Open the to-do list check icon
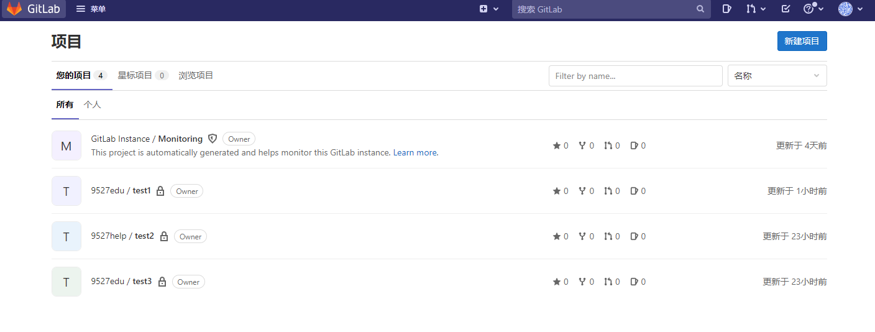The height and width of the screenshot is (332, 875). click(786, 9)
